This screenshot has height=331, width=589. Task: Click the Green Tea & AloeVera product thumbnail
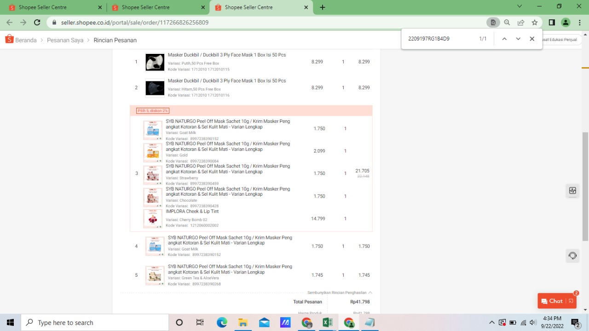click(x=155, y=275)
